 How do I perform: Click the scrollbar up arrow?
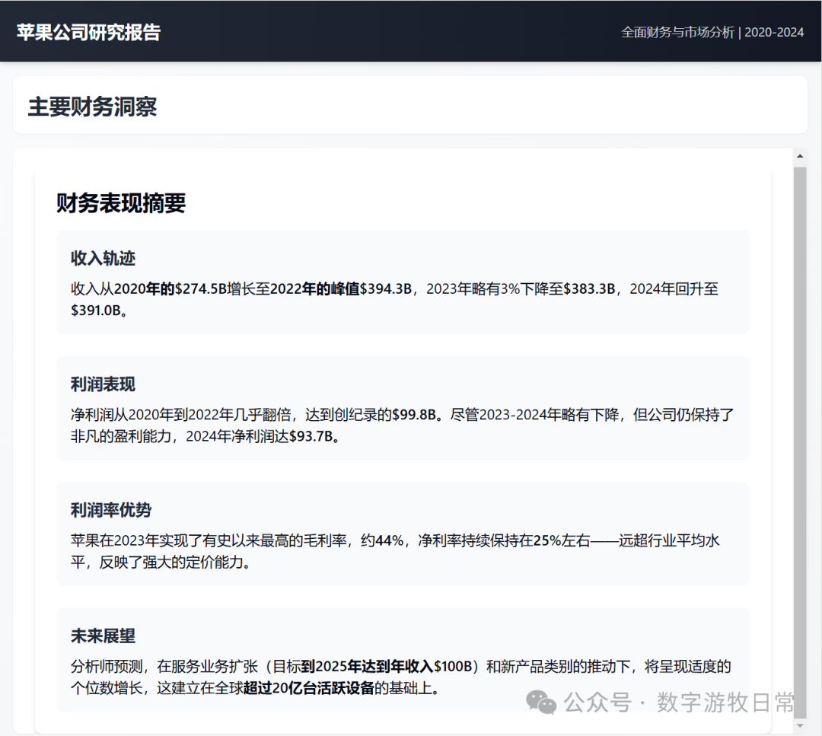pyautogui.click(x=800, y=156)
